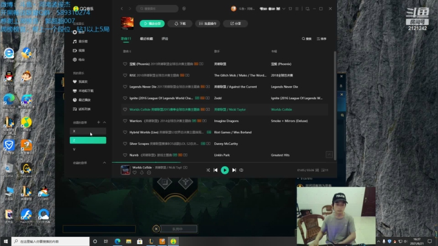438x246 pixels.
Task: Switch to the comments tab
Action: (165, 39)
